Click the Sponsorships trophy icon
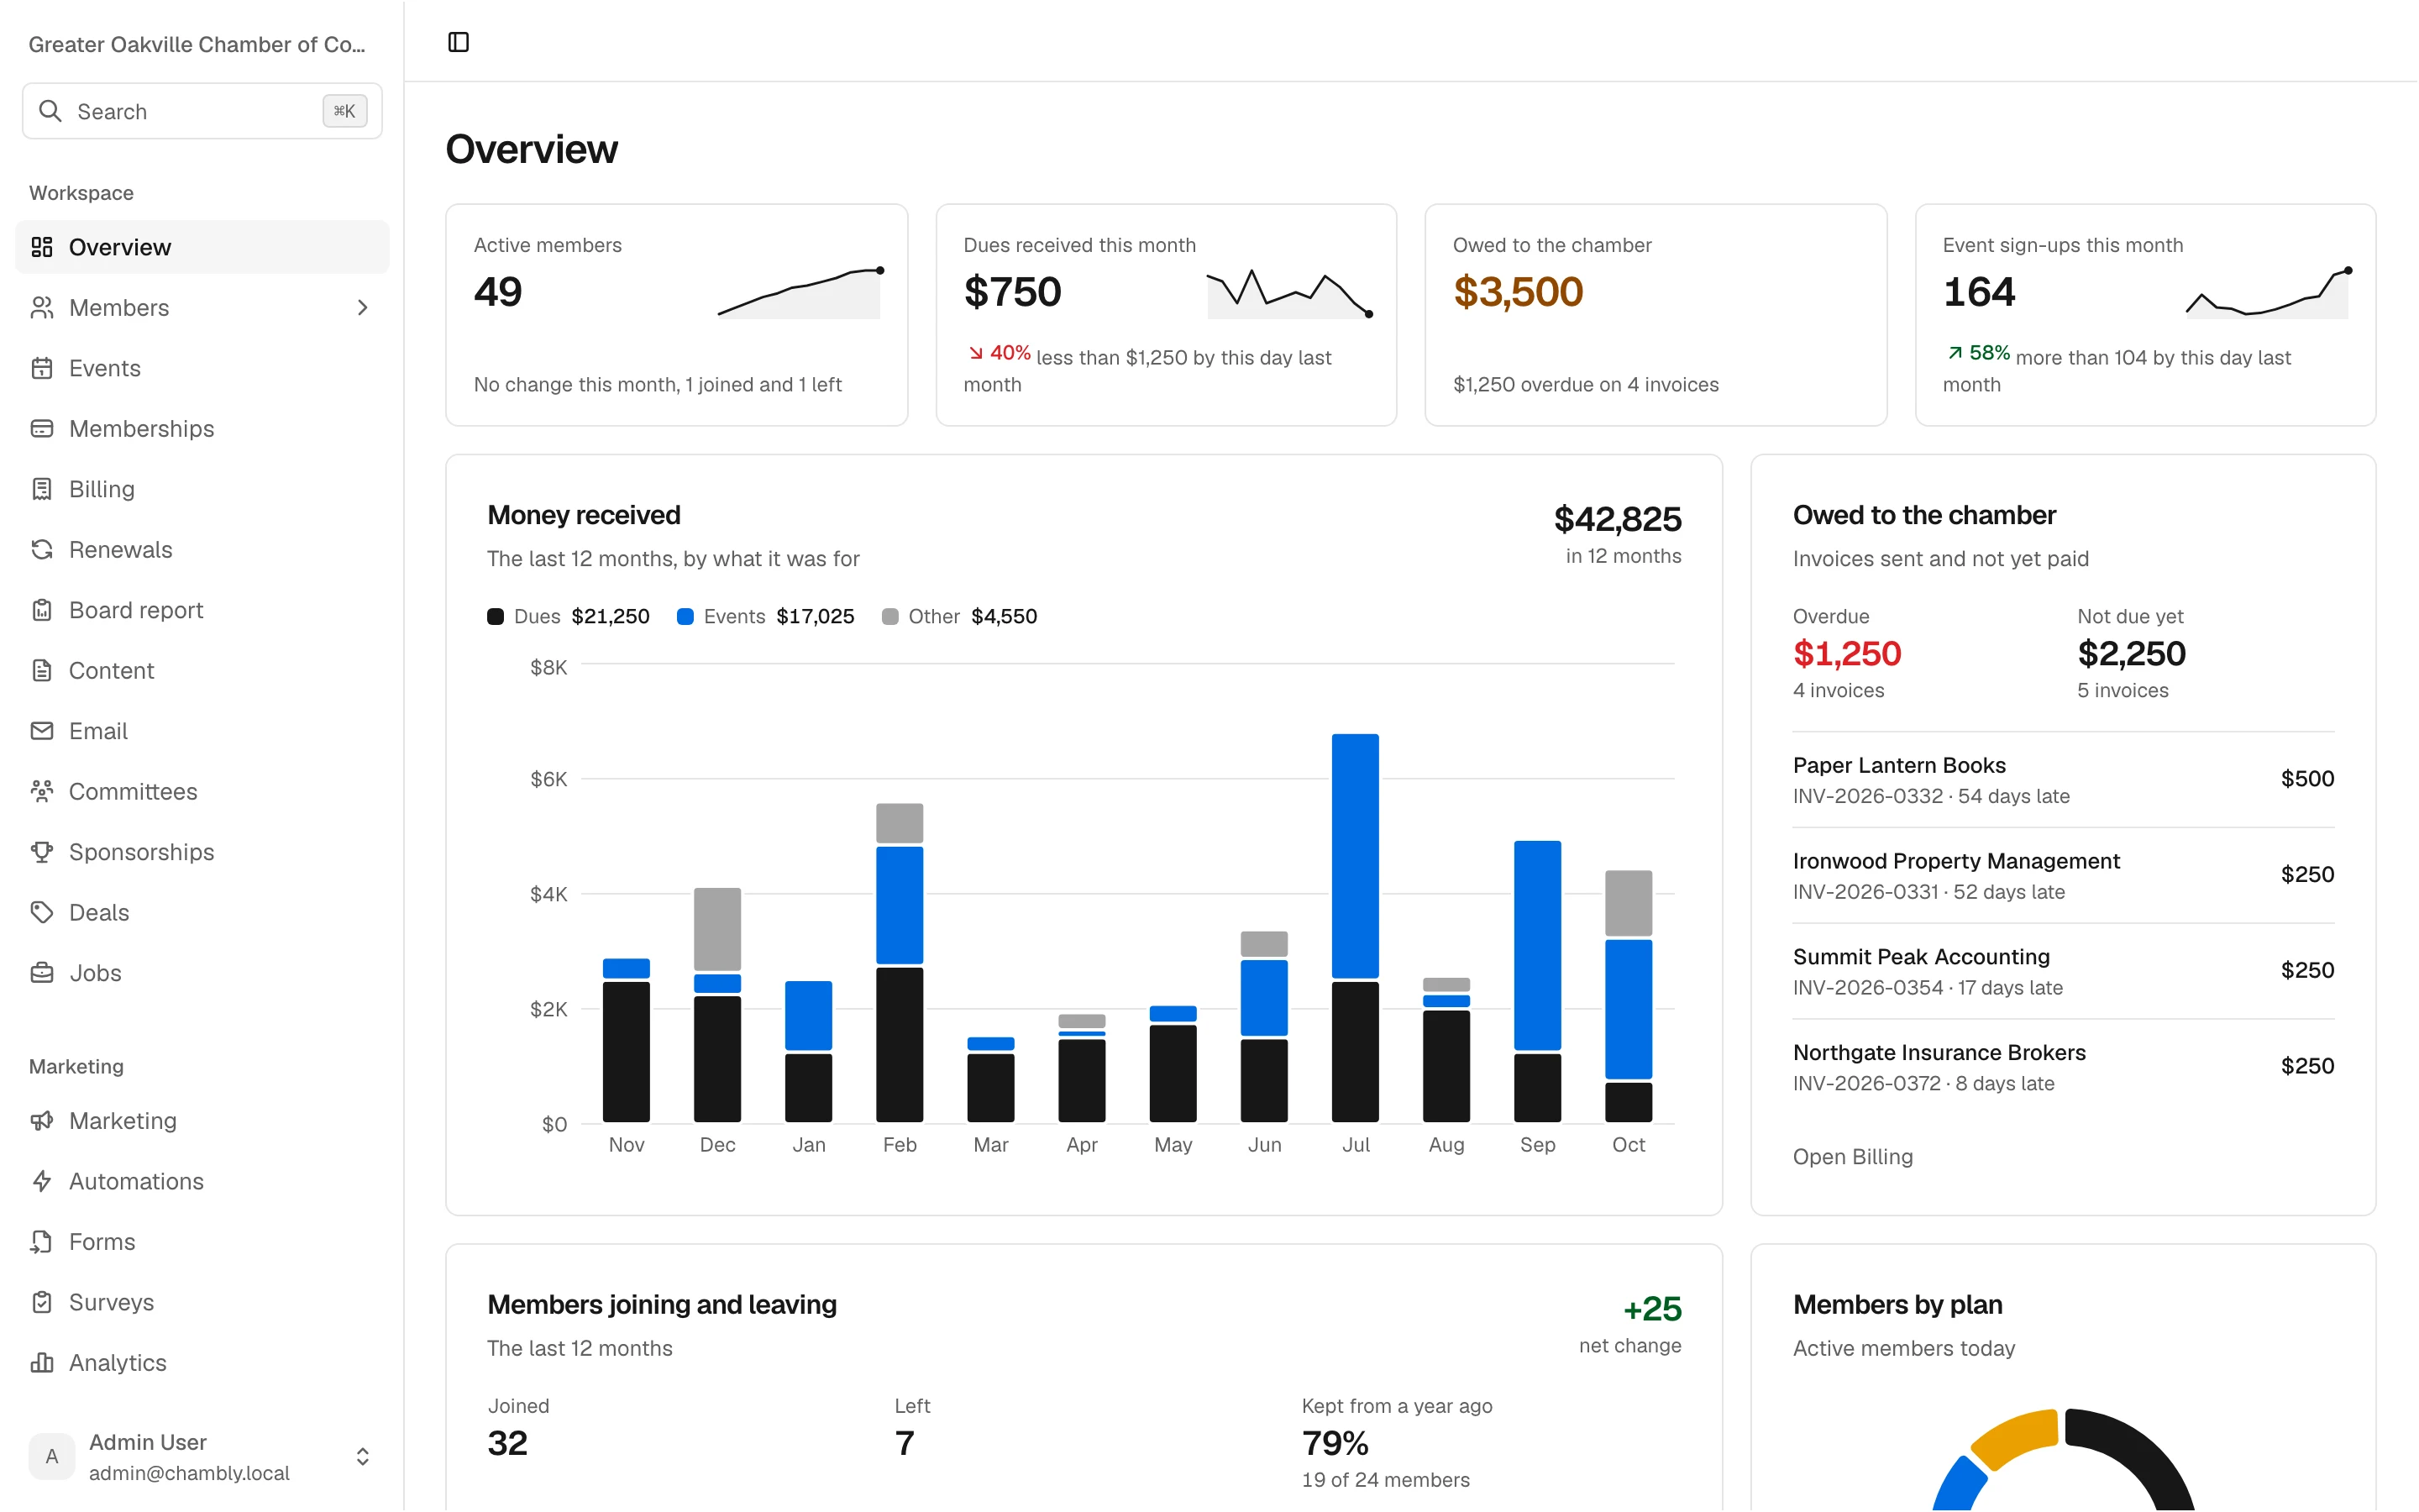Image resolution: width=2419 pixels, height=1512 pixels. click(42, 852)
